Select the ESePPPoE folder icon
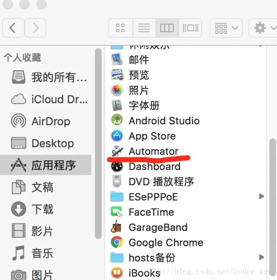The width and height of the screenshot is (277, 280). click(117, 196)
